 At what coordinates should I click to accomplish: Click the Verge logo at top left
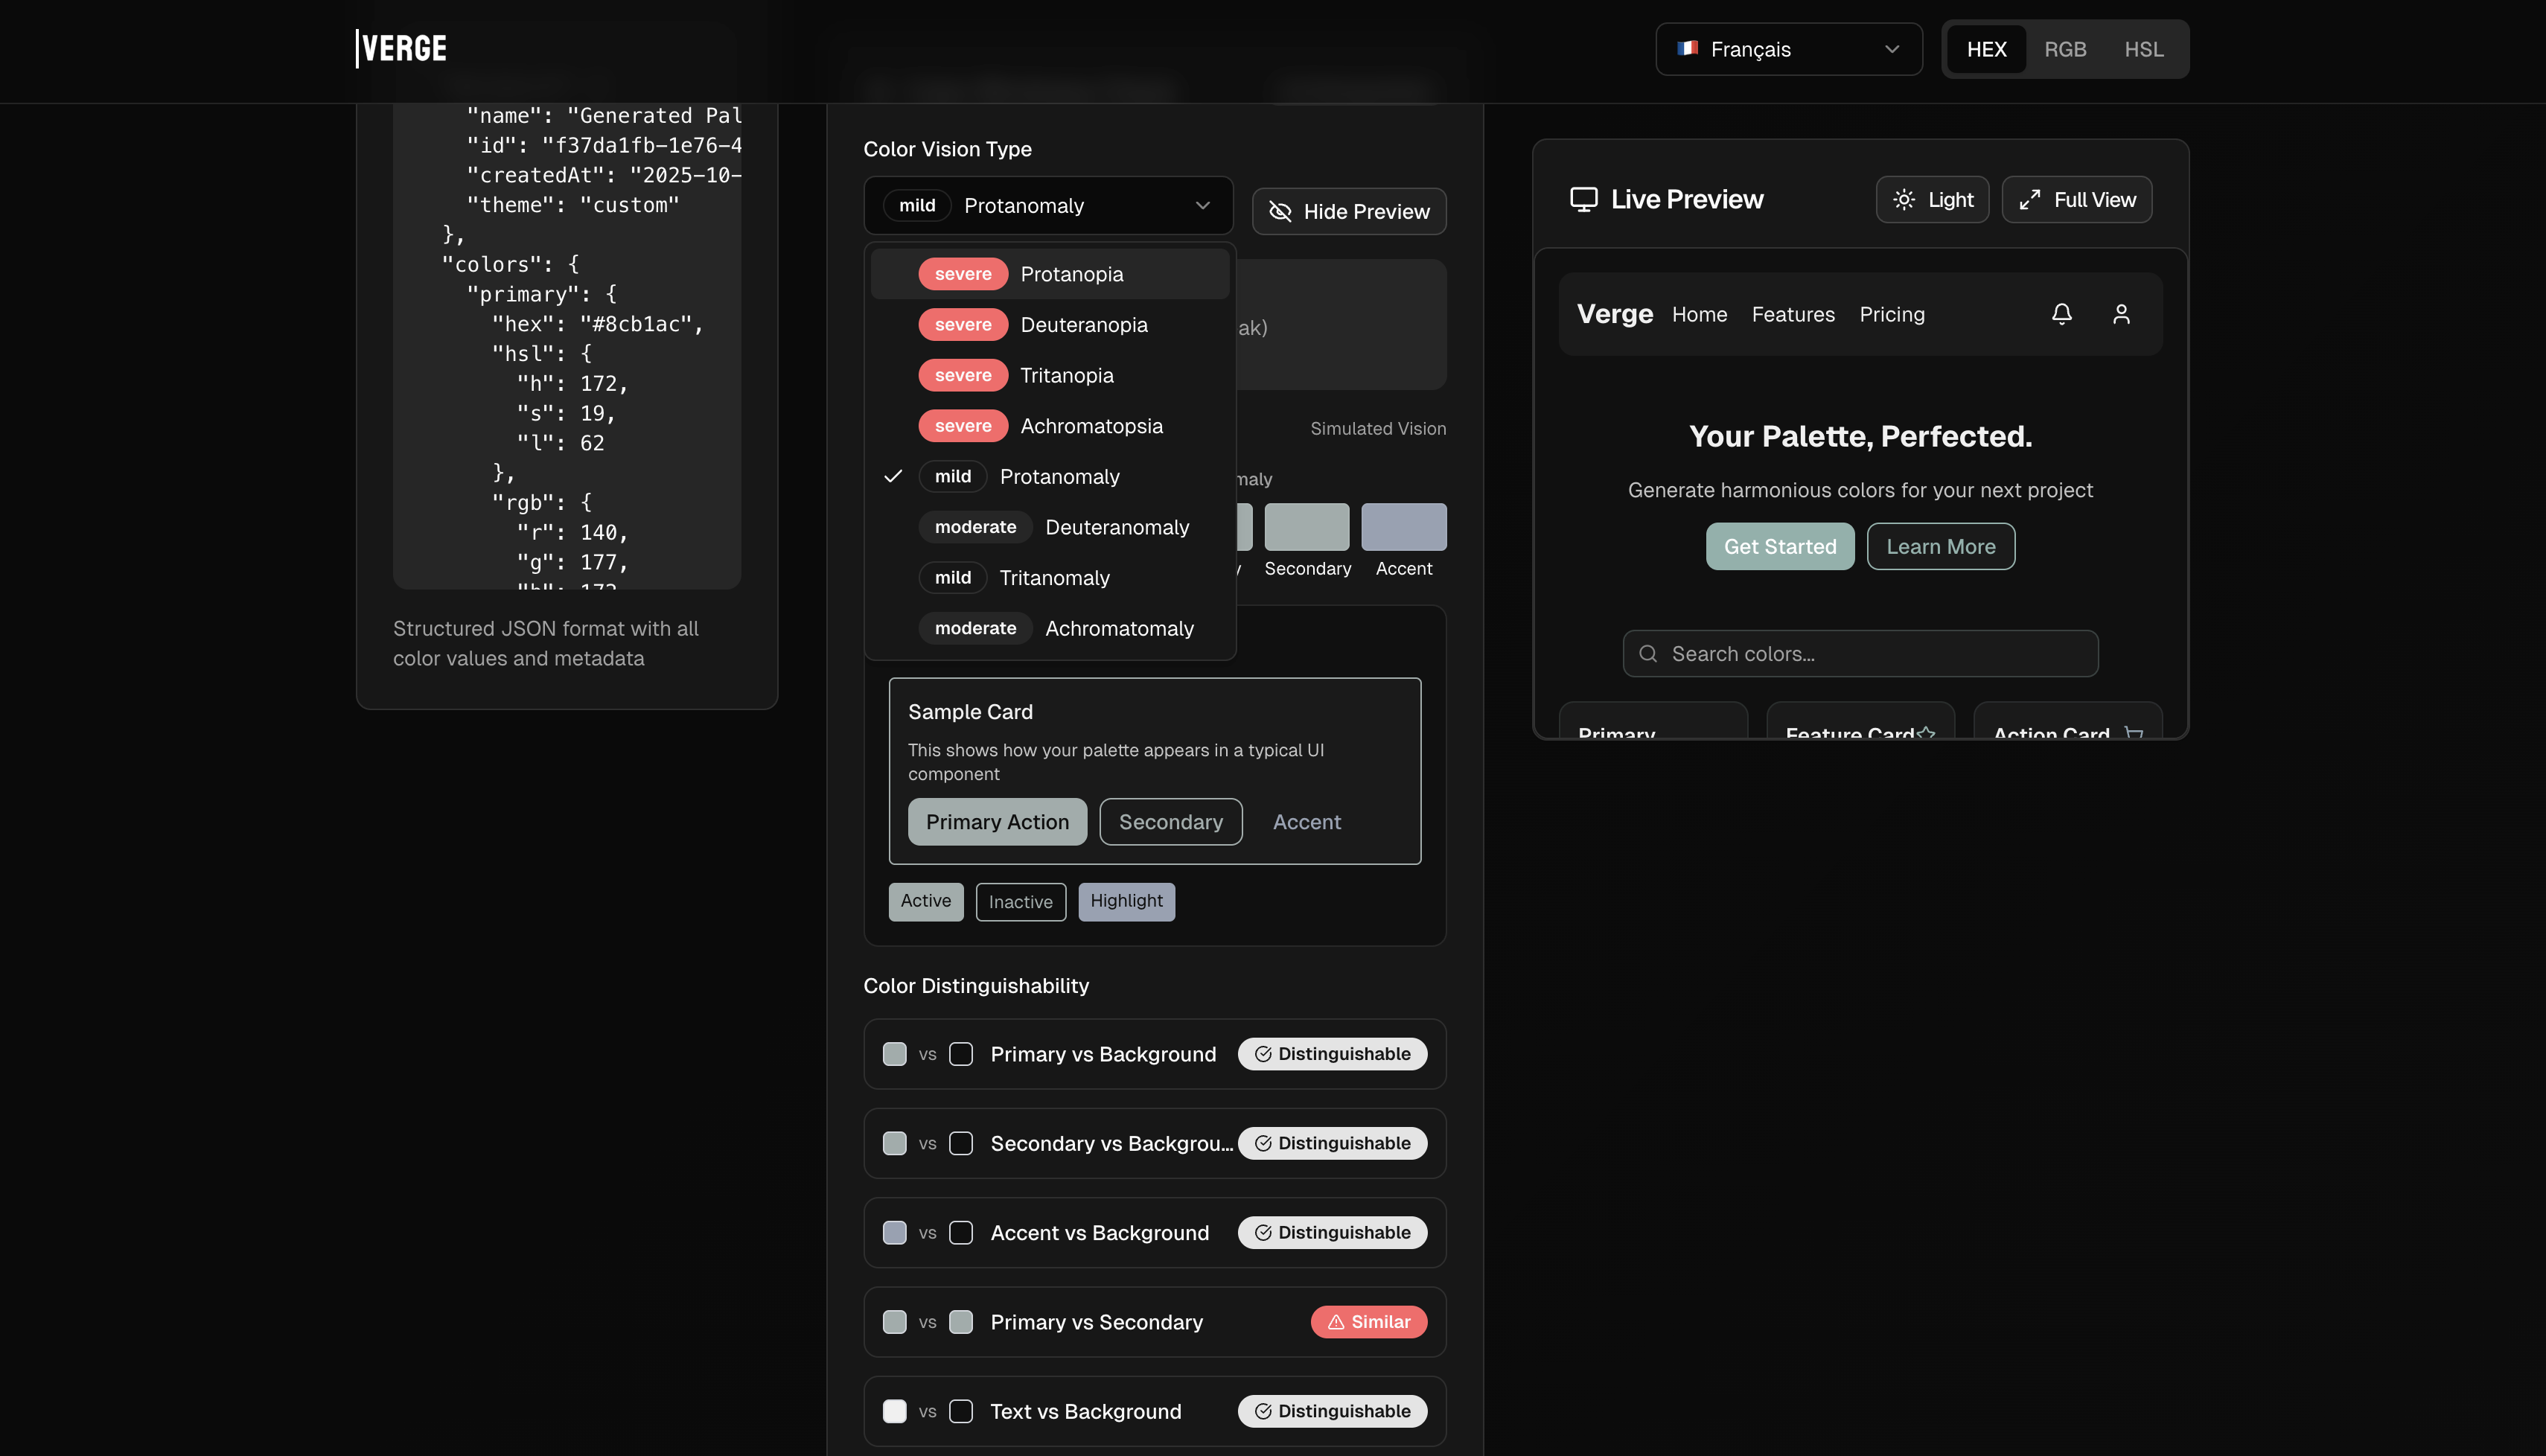[x=402, y=48]
